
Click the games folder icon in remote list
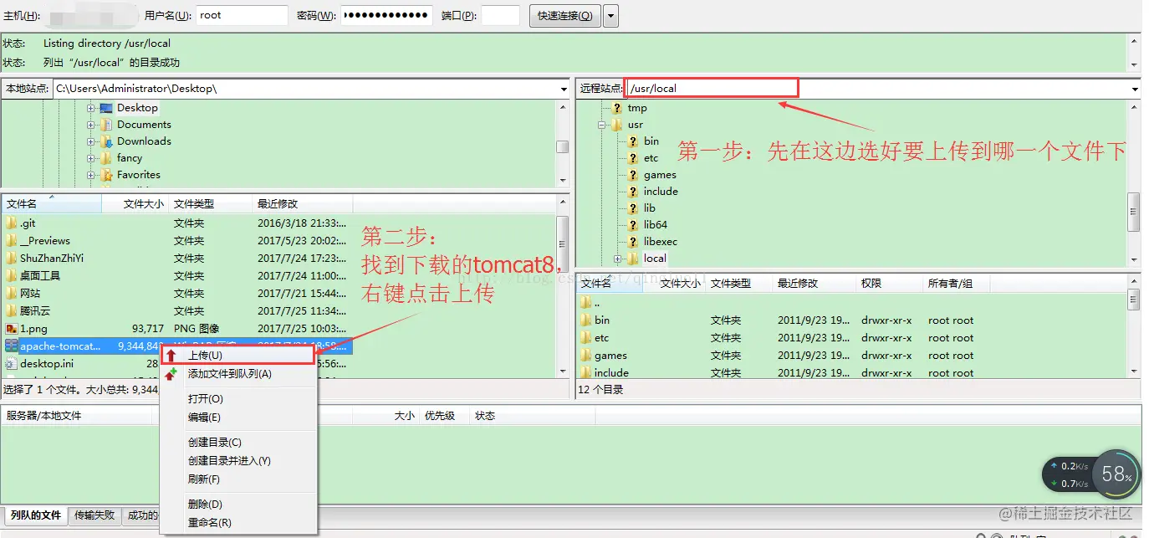coord(585,356)
